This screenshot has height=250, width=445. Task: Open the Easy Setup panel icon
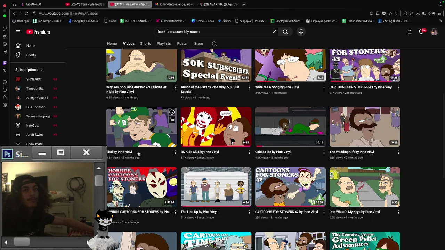click(440, 13)
